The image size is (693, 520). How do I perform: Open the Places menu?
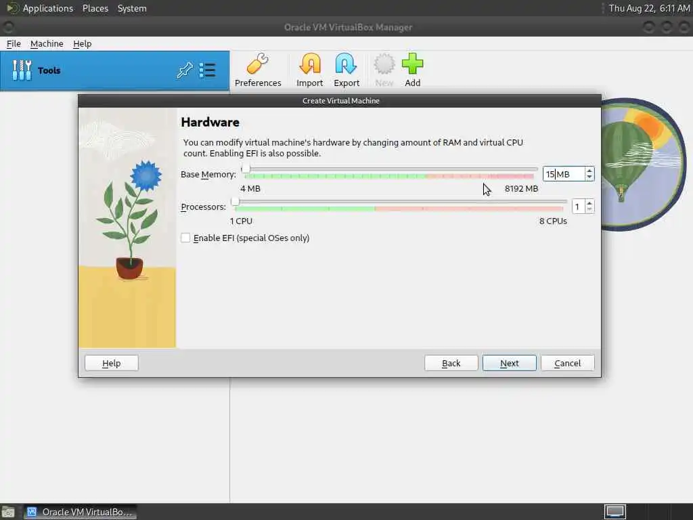pos(95,8)
